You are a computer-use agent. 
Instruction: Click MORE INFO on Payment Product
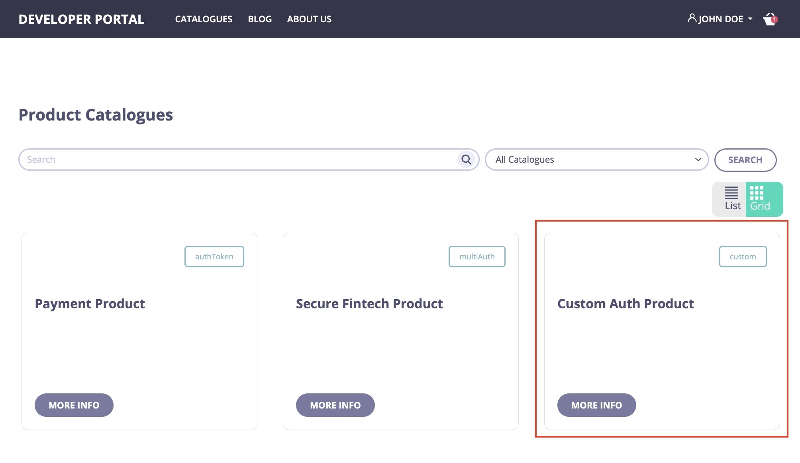click(x=74, y=405)
